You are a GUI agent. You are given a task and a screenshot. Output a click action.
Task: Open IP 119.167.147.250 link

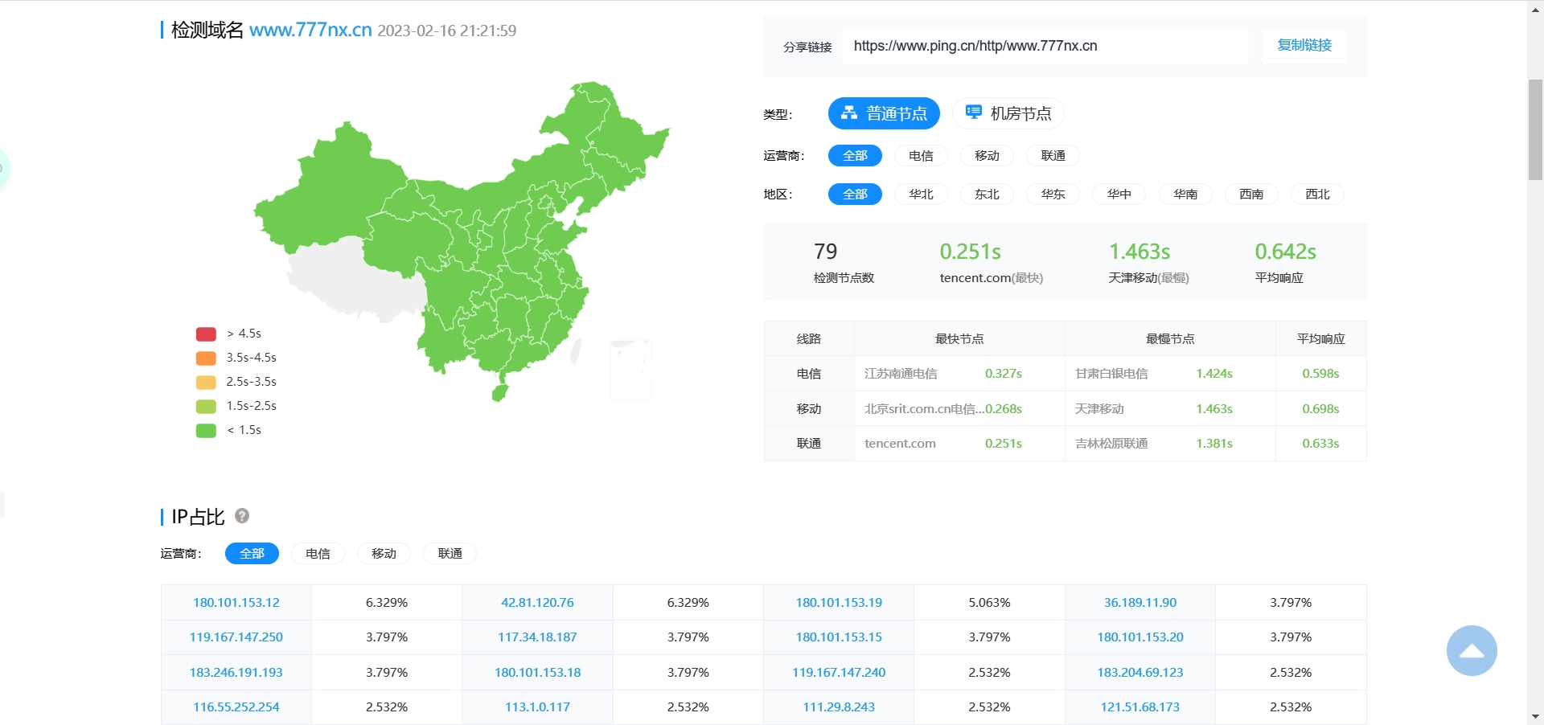(x=236, y=637)
